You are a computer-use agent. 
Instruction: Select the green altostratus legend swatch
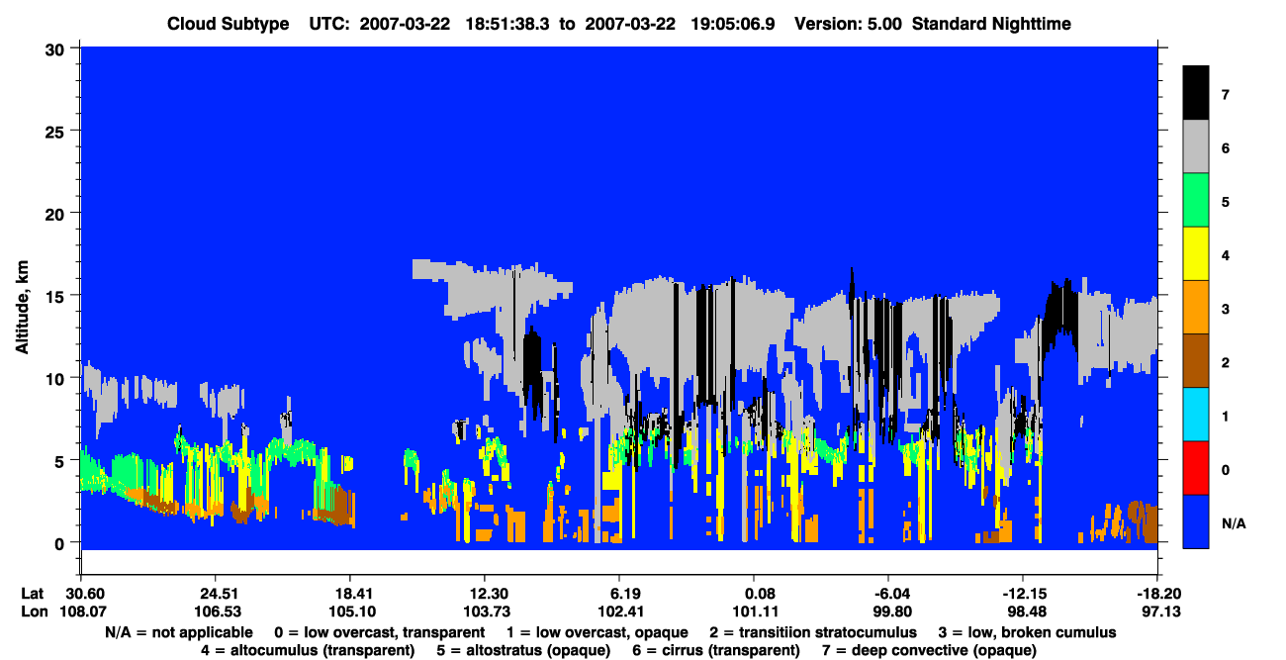[1195, 201]
